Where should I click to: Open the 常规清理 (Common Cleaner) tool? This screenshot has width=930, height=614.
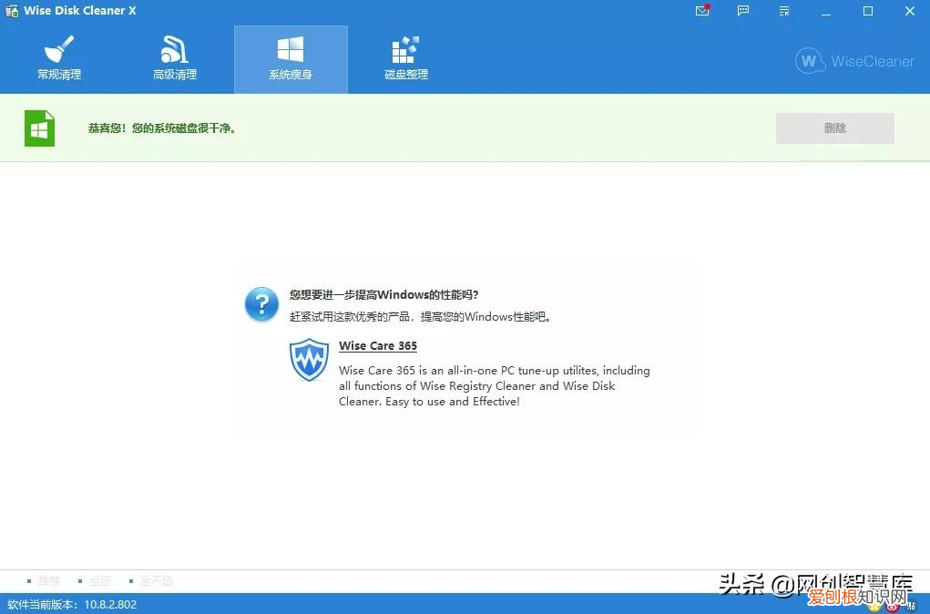[58, 58]
